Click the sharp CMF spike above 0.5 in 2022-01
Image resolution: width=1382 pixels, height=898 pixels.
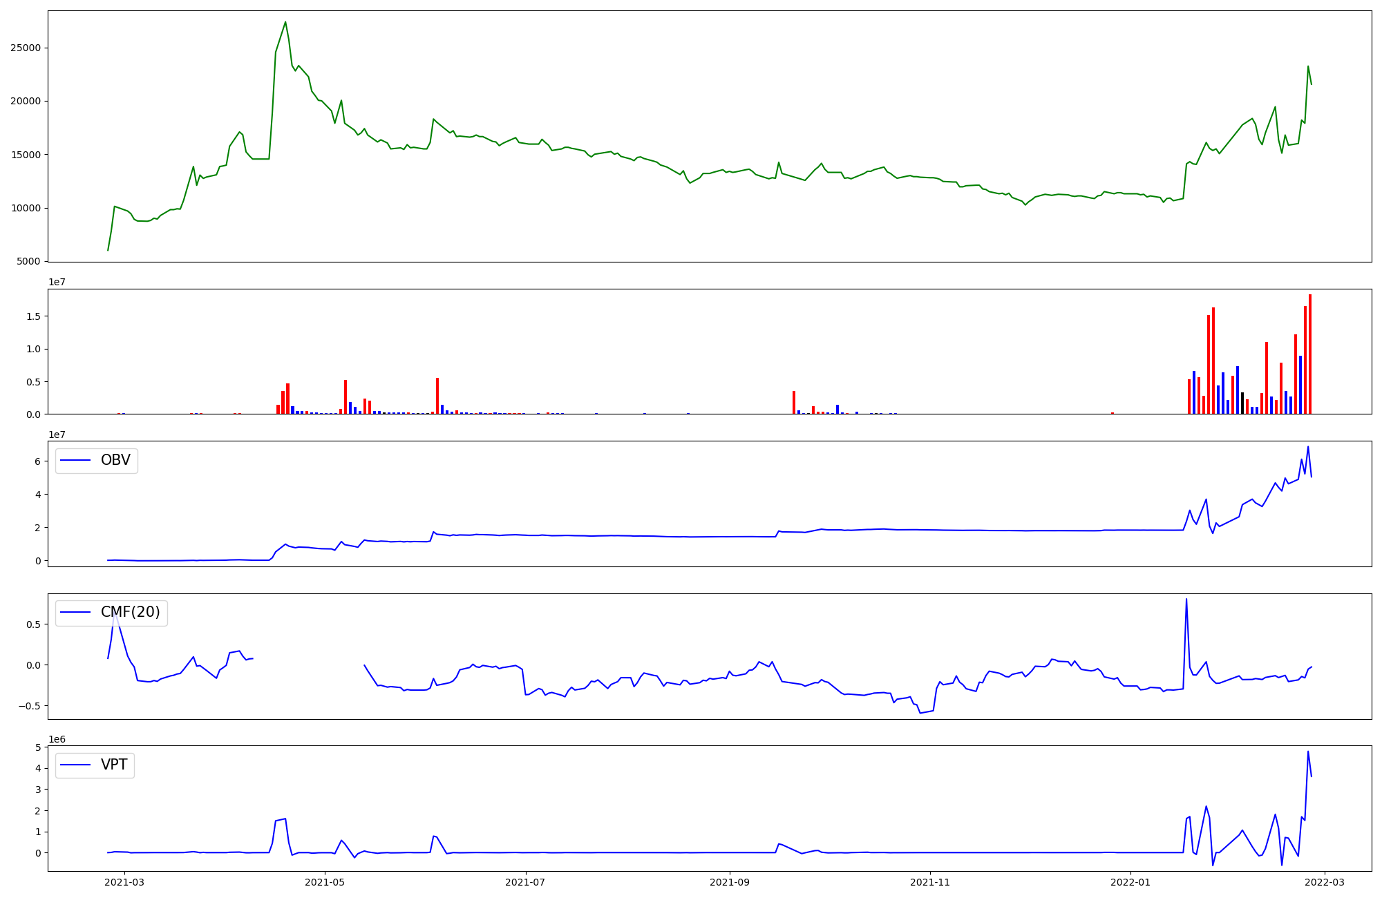pos(1186,600)
